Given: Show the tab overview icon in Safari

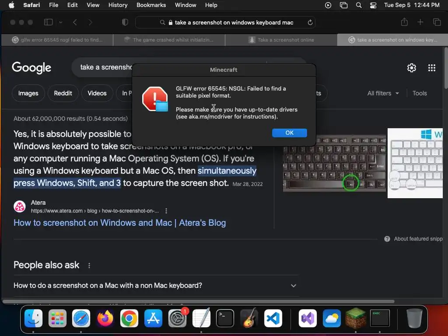Looking at the screenshot, I should tap(437, 22).
